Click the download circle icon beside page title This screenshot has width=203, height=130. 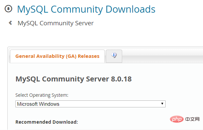click(x=8, y=9)
